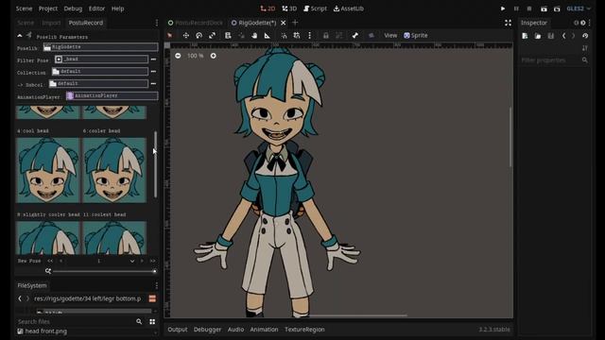
Task: Toggle grid snapping in viewport toolbar
Action: (x=296, y=36)
